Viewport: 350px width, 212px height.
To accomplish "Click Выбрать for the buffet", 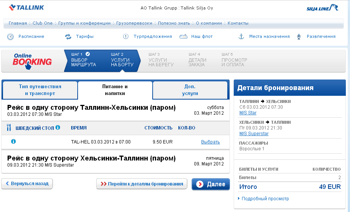I will click(x=211, y=142).
